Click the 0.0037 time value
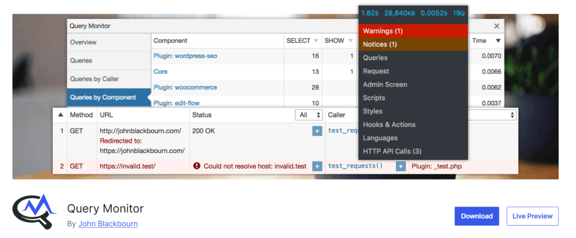Image resolution: width=576 pixels, height=238 pixels. tap(492, 103)
